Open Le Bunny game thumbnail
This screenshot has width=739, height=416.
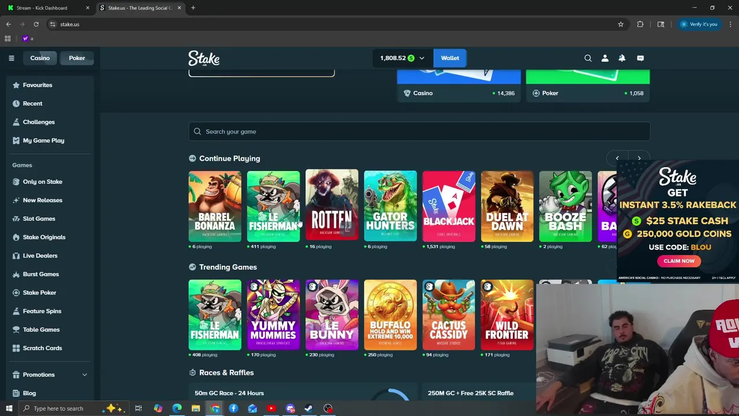(331, 315)
